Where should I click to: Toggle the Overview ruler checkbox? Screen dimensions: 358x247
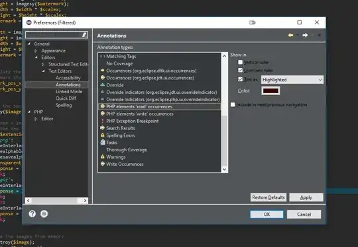(x=240, y=70)
